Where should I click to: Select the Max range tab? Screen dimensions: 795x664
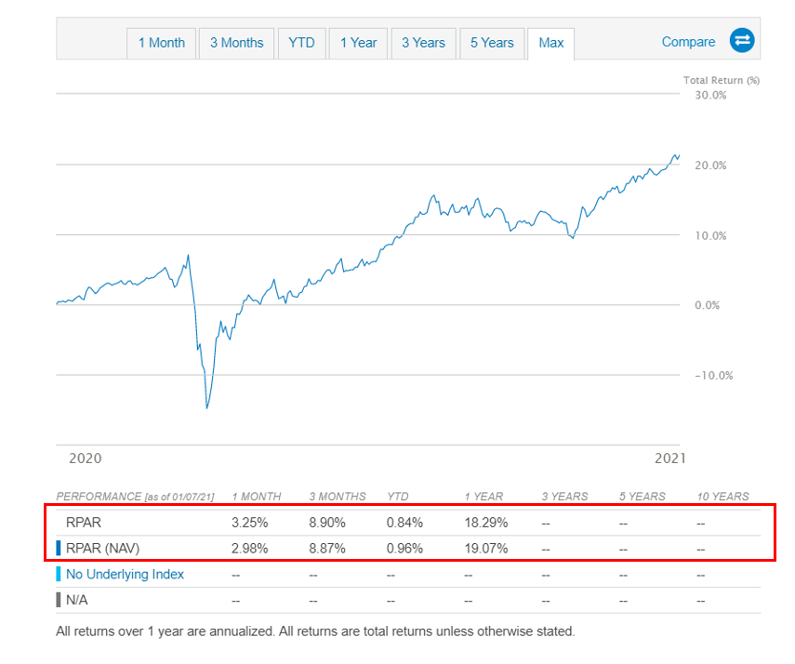click(x=551, y=43)
